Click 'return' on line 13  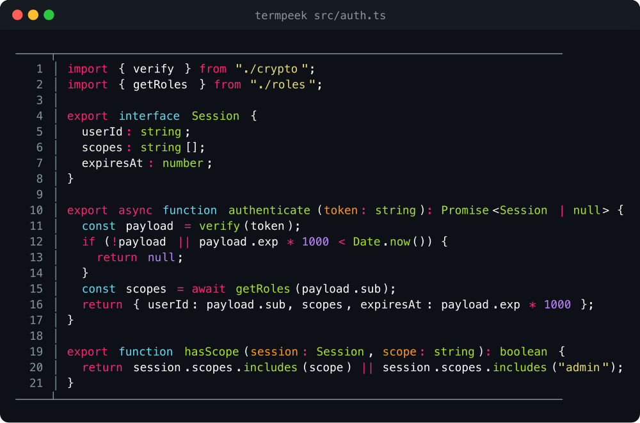116,257
